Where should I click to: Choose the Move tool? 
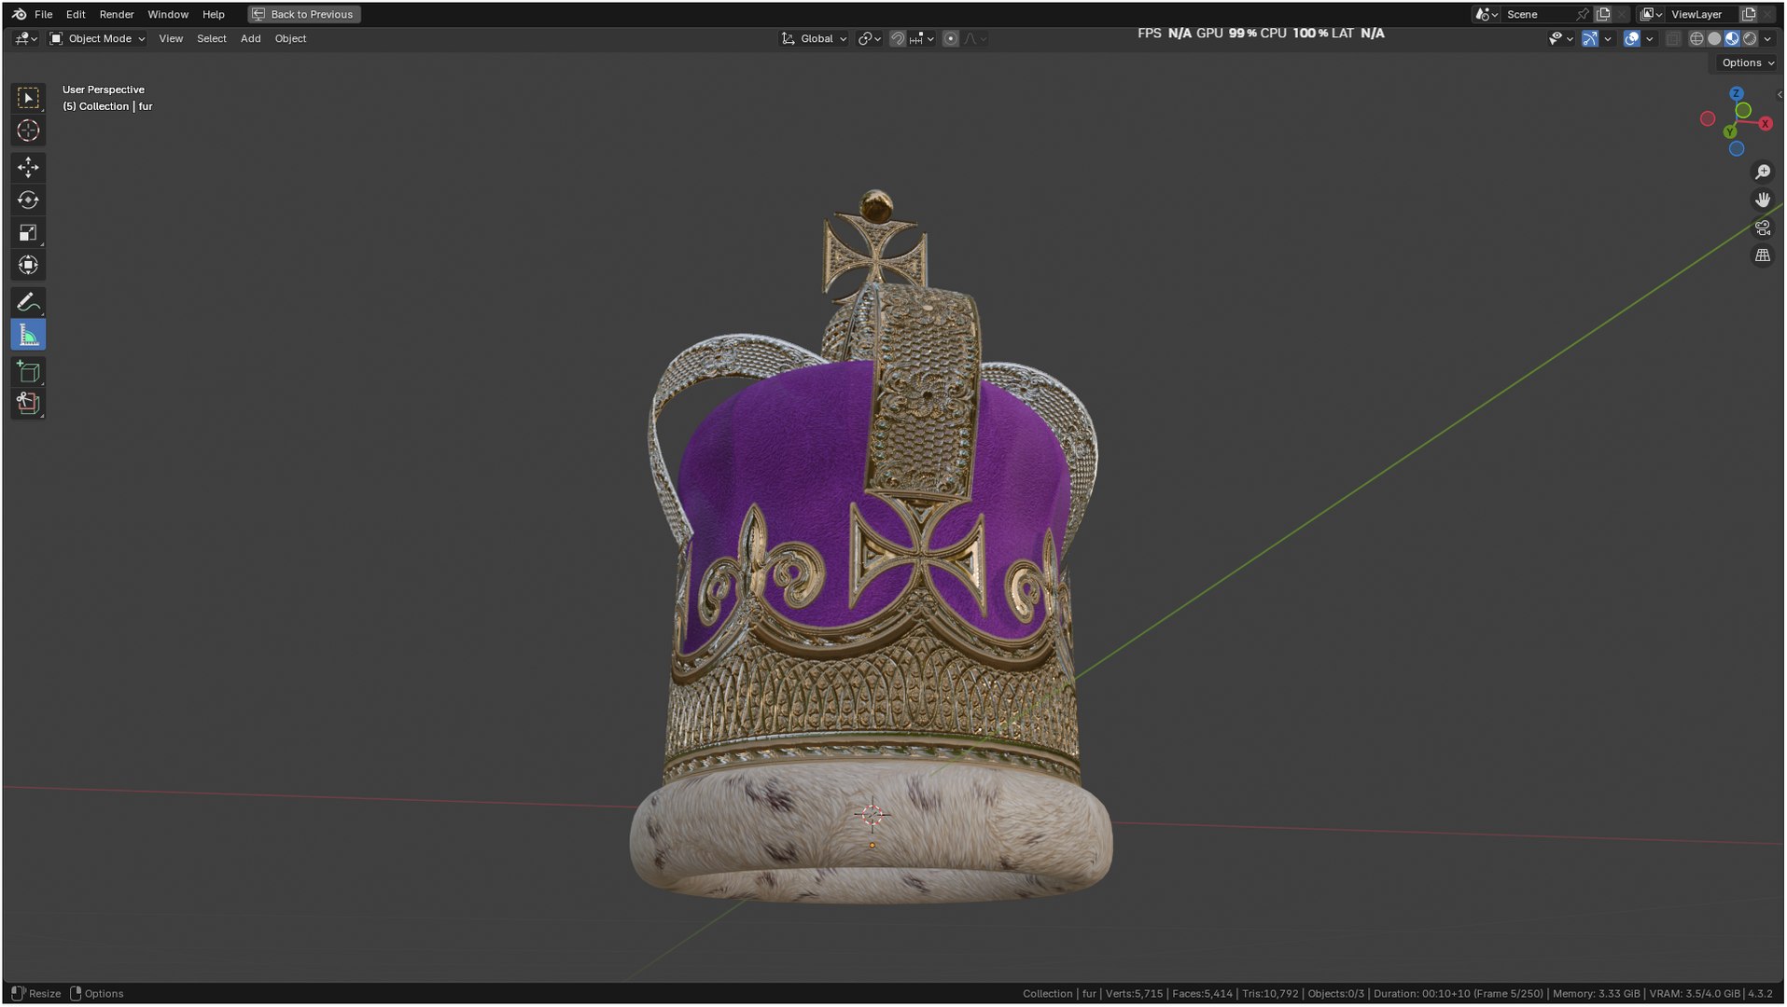click(x=28, y=167)
